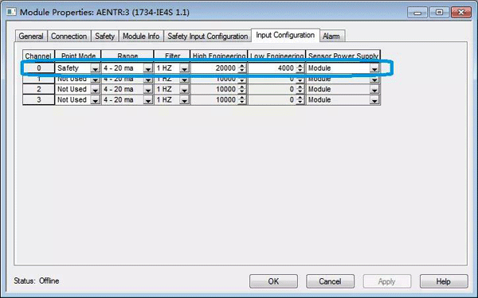Switch to the General tab
The width and height of the screenshot is (478, 298).
[x=31, y=37]
